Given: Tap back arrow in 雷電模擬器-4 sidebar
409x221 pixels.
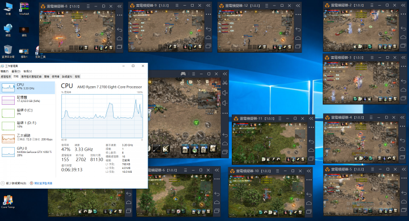Looking at the screenshot, I should click(403, 141).
